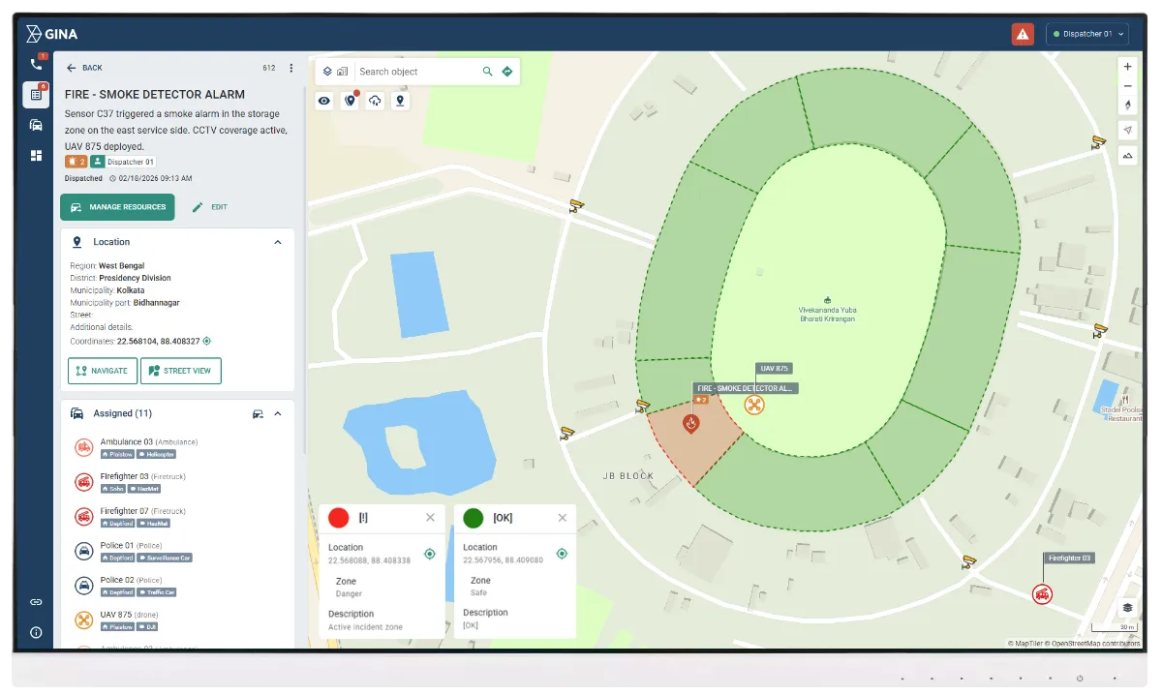Click the location pin marker tool
Image resolution: width=1162 pixels, height=695 pixels.
pos(400,100)
